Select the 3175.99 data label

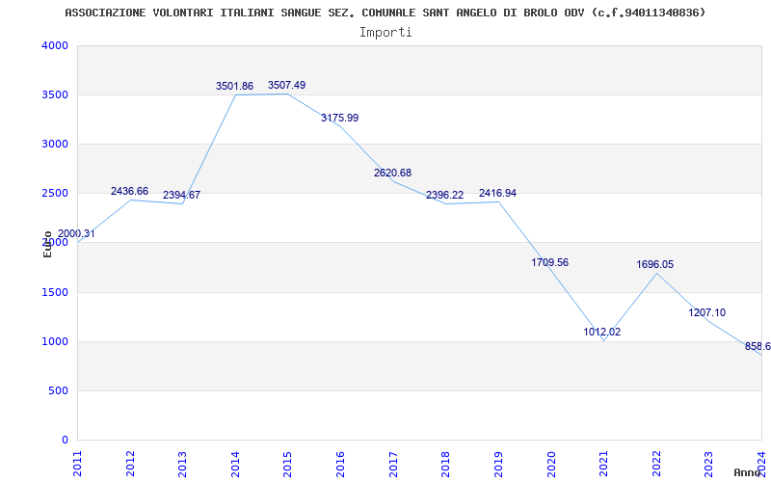[340, 118]
